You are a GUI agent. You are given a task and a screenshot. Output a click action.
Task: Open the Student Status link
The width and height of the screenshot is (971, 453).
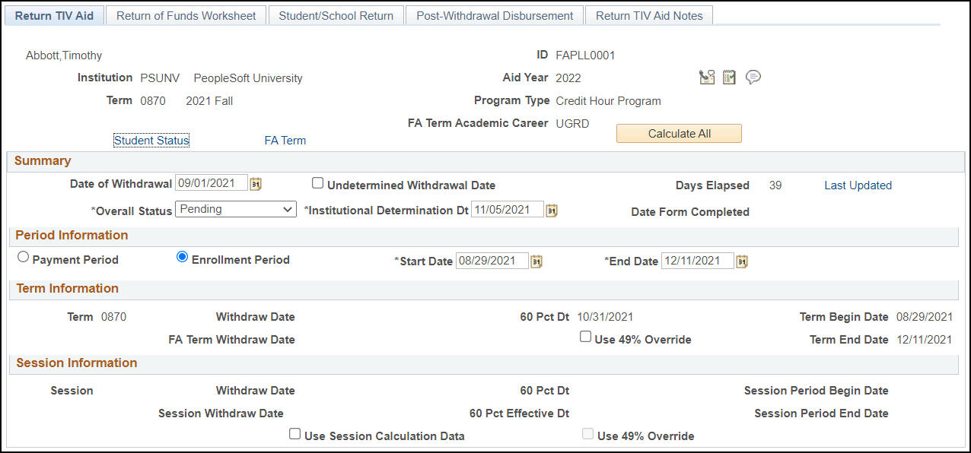pyautogui.click(x=151, y=140)
